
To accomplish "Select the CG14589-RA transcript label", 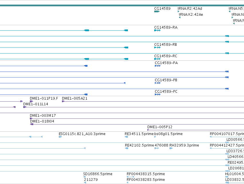I will point(166,27).
